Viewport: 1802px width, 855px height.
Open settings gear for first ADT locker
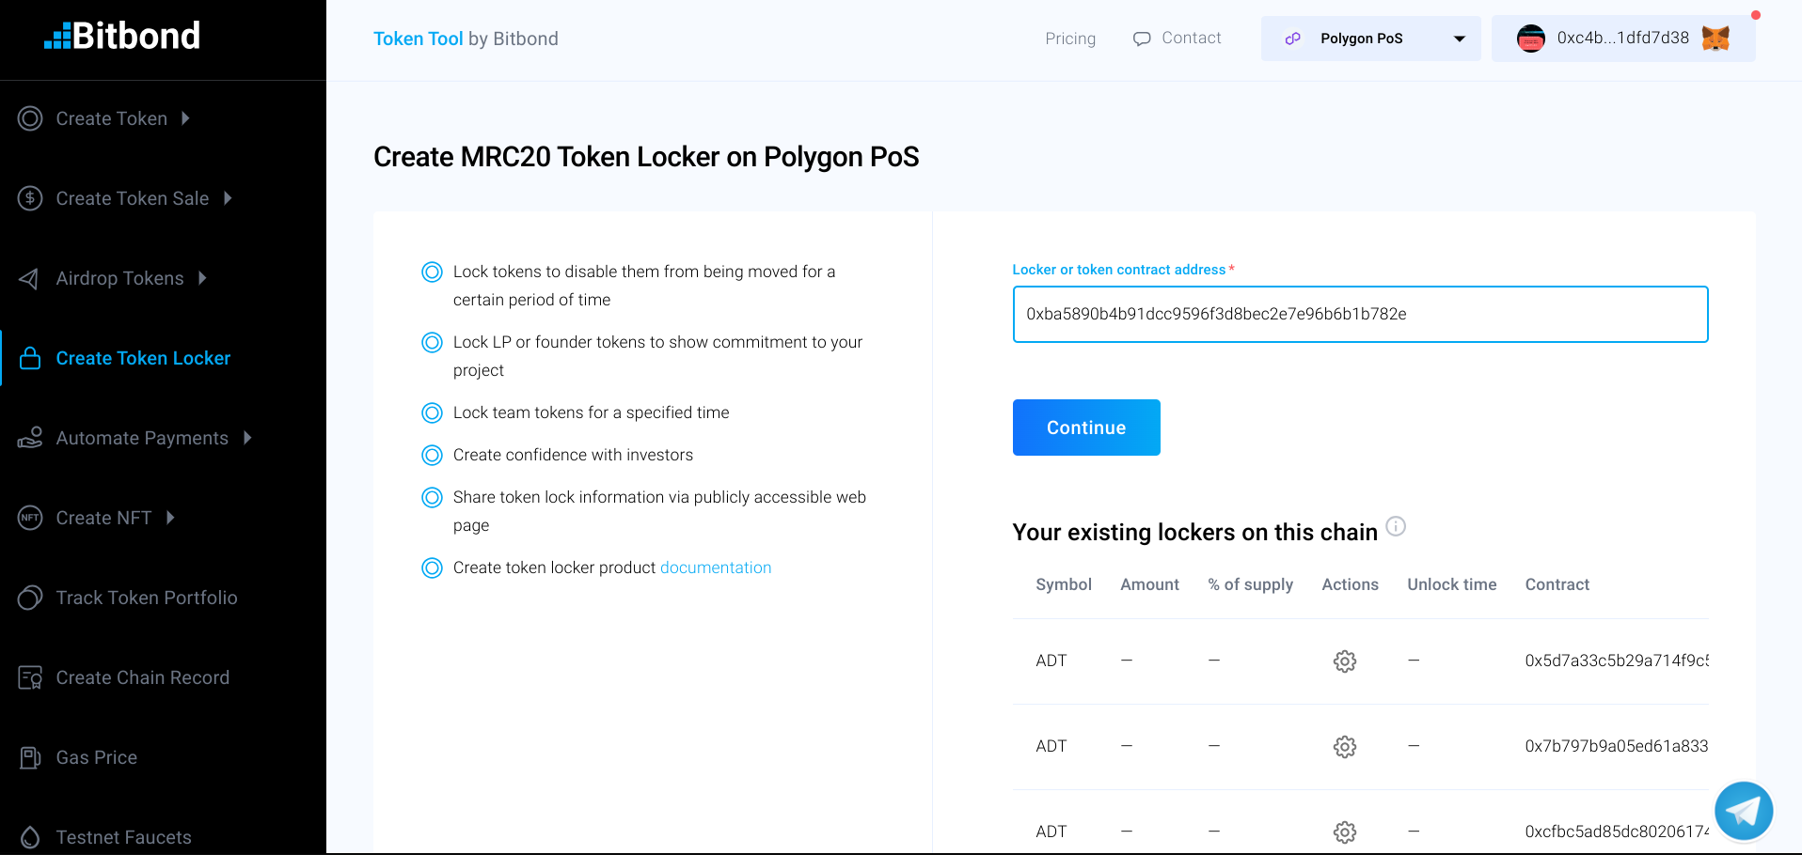(x=1345, y=661)
